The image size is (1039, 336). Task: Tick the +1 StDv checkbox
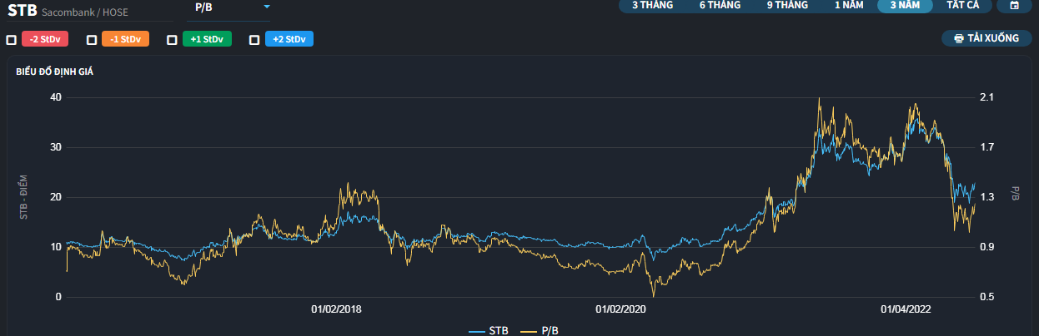(173, 40)
